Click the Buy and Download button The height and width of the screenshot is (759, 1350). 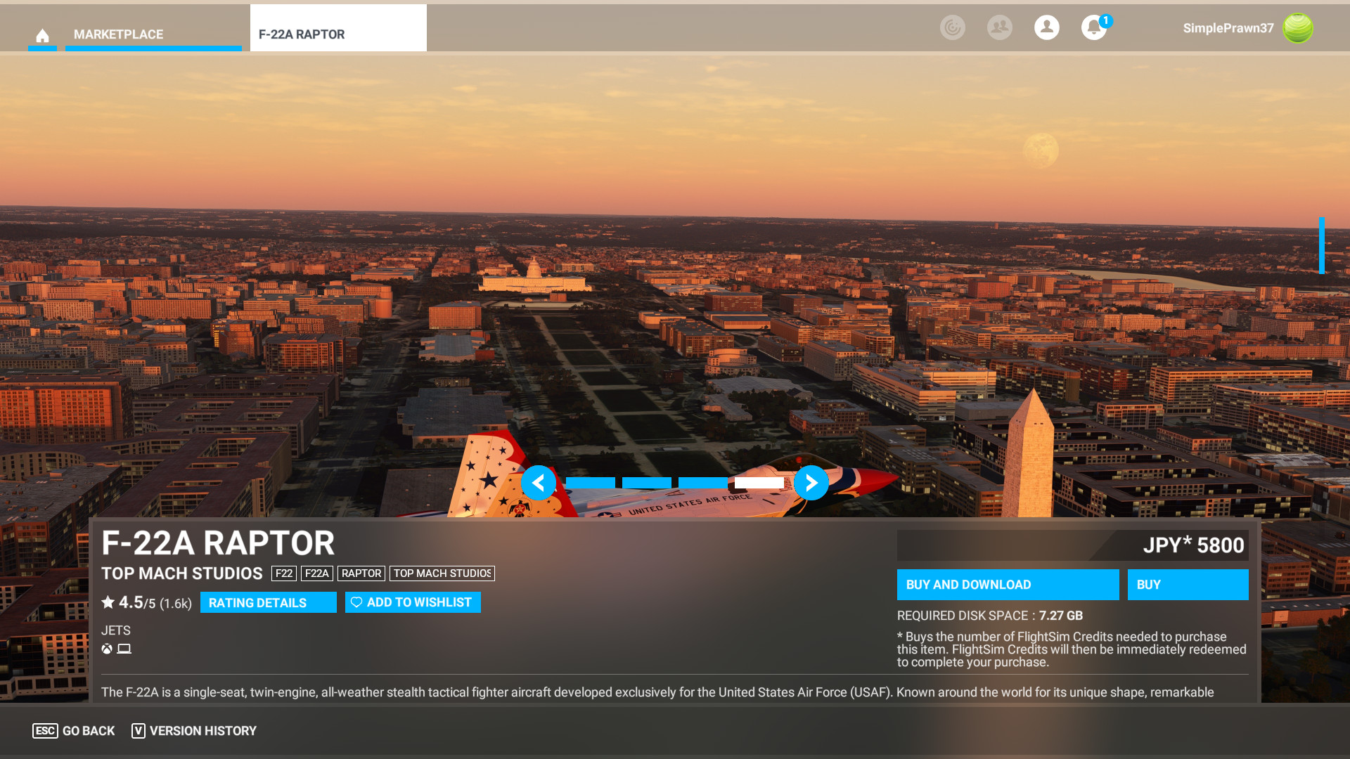click(x=1008, y=585)
